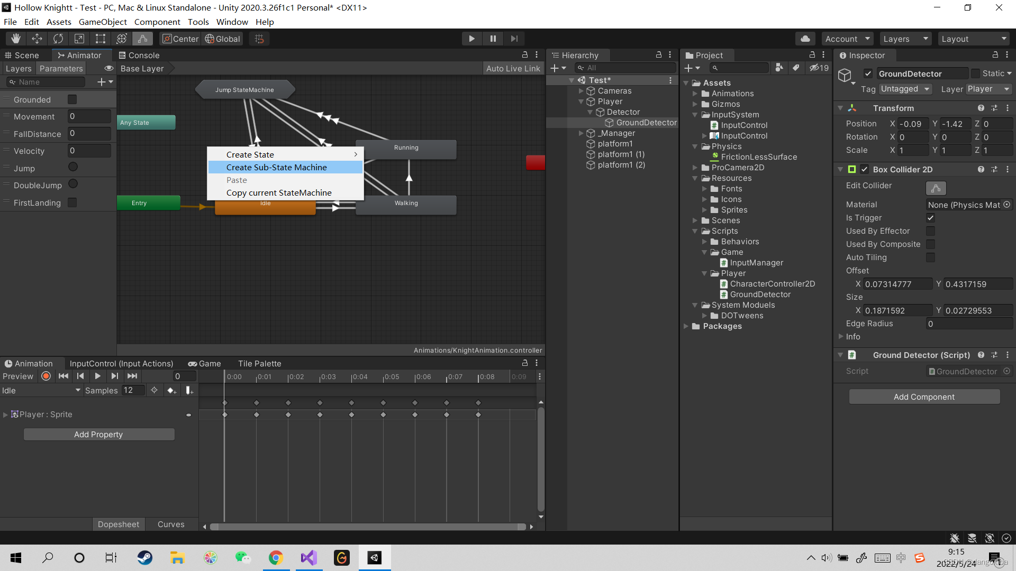Enable animation recording mode
Screen dimensions: 1016x571
pyautogui.click(x=46, y=376)
